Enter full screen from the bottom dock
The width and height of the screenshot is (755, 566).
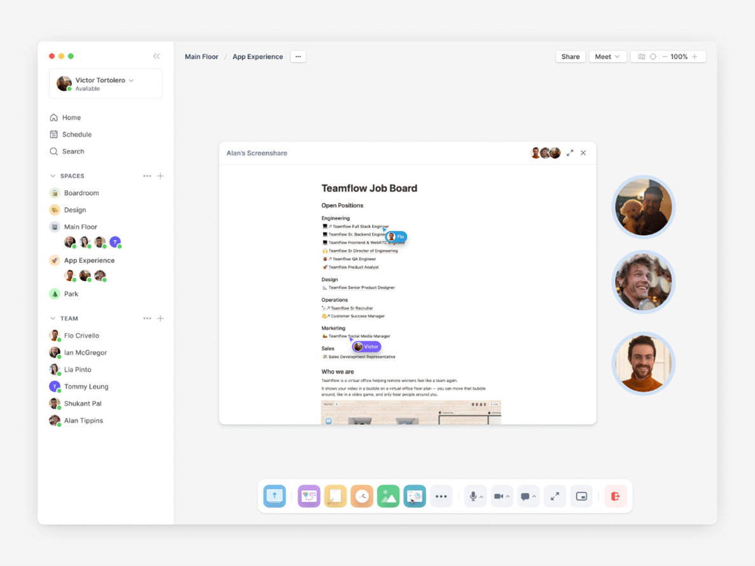coord(555,496)
